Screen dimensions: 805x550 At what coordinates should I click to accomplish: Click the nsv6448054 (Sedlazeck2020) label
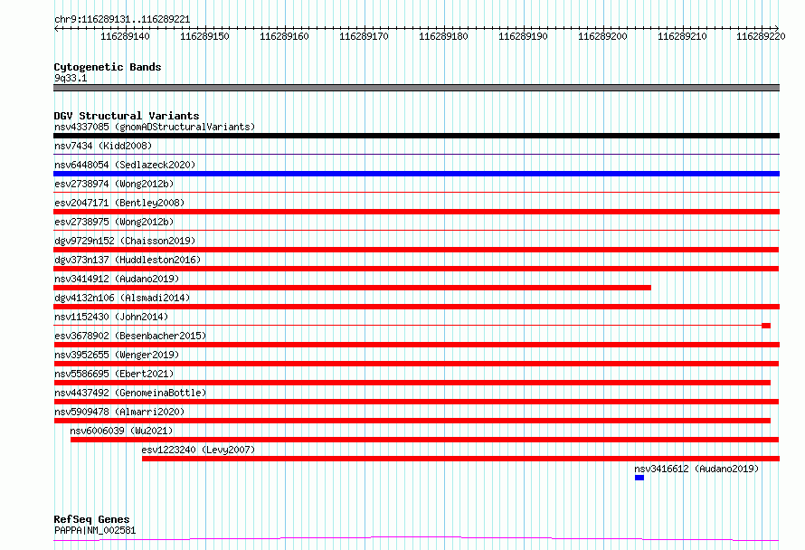pos(125,165)
